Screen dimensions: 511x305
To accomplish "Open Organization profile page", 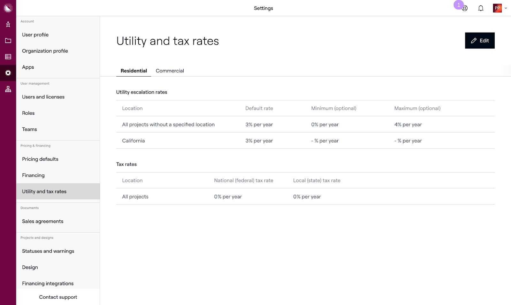I will [45, 51].
